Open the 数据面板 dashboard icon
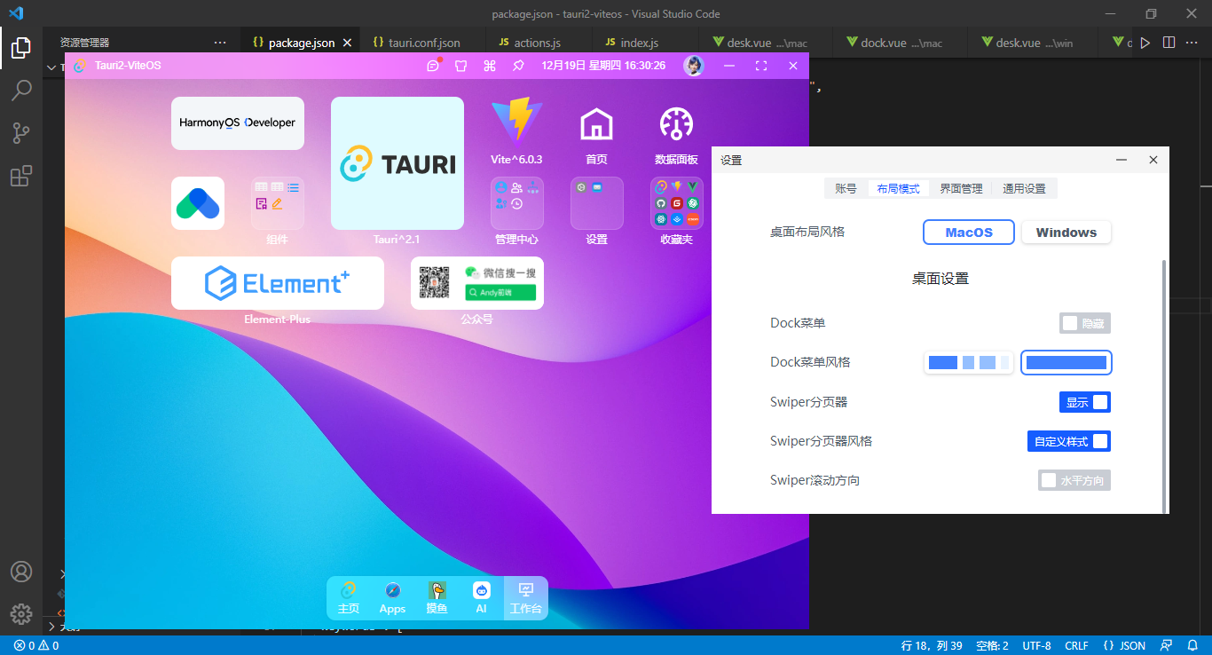 point(676,124)
